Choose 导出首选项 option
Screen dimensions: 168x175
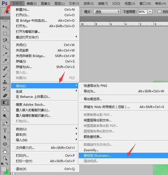(x=123, y=99)
